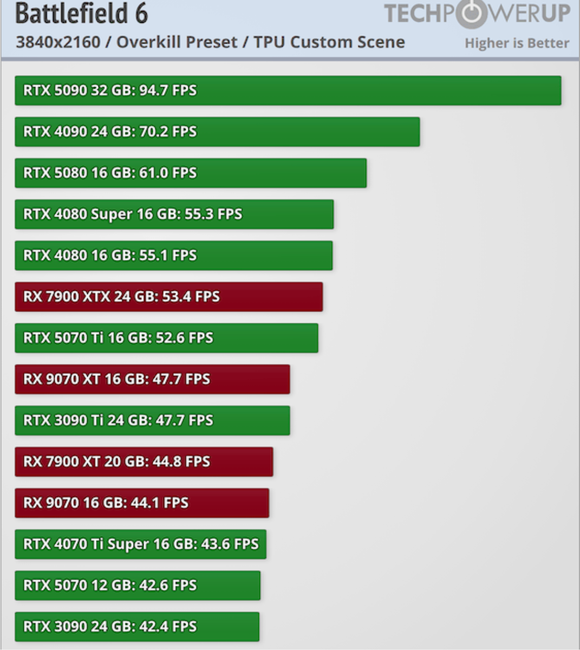Image resolution: width=580 pixels, height=650 pixels.
Task: Click the Battlefield 6 chart title
Action: (81, 14)
